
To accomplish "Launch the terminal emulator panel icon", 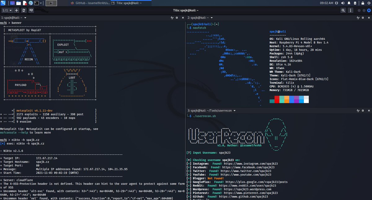I will tap(37, 3).
